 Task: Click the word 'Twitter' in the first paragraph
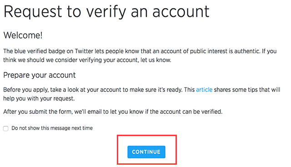(84, 51)
